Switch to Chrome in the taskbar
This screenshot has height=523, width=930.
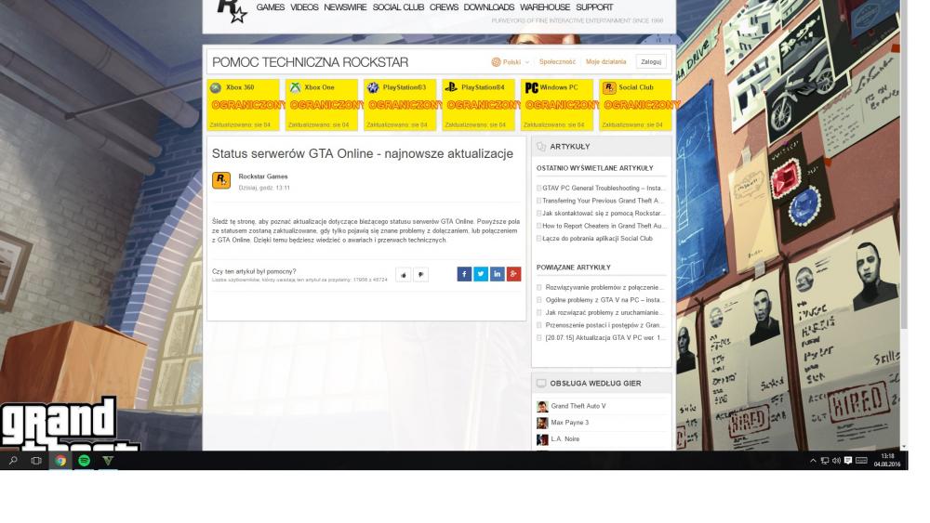tap(60, 460)
